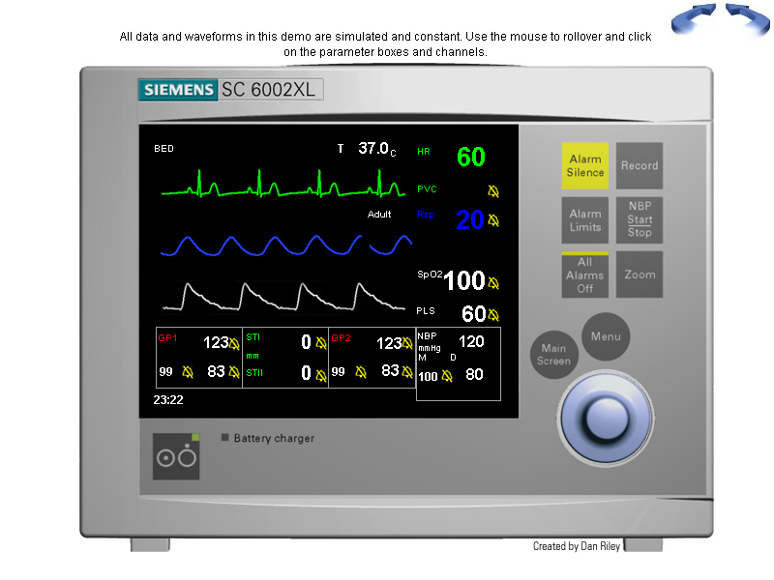Click the green ECG waveform channel

283,184
